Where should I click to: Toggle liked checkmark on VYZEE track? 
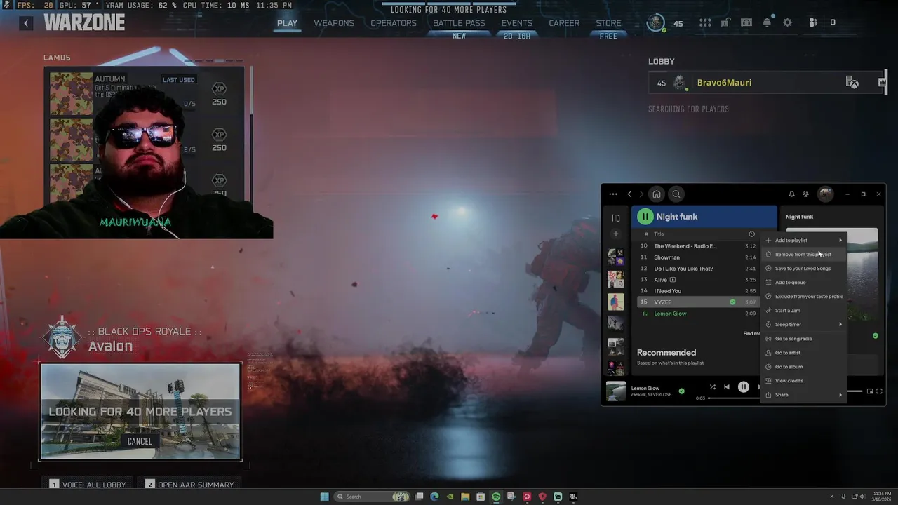point(732,302)
